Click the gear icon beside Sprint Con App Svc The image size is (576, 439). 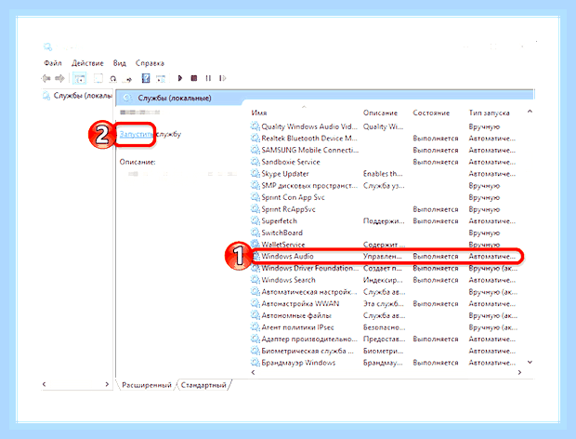(255, 197)
